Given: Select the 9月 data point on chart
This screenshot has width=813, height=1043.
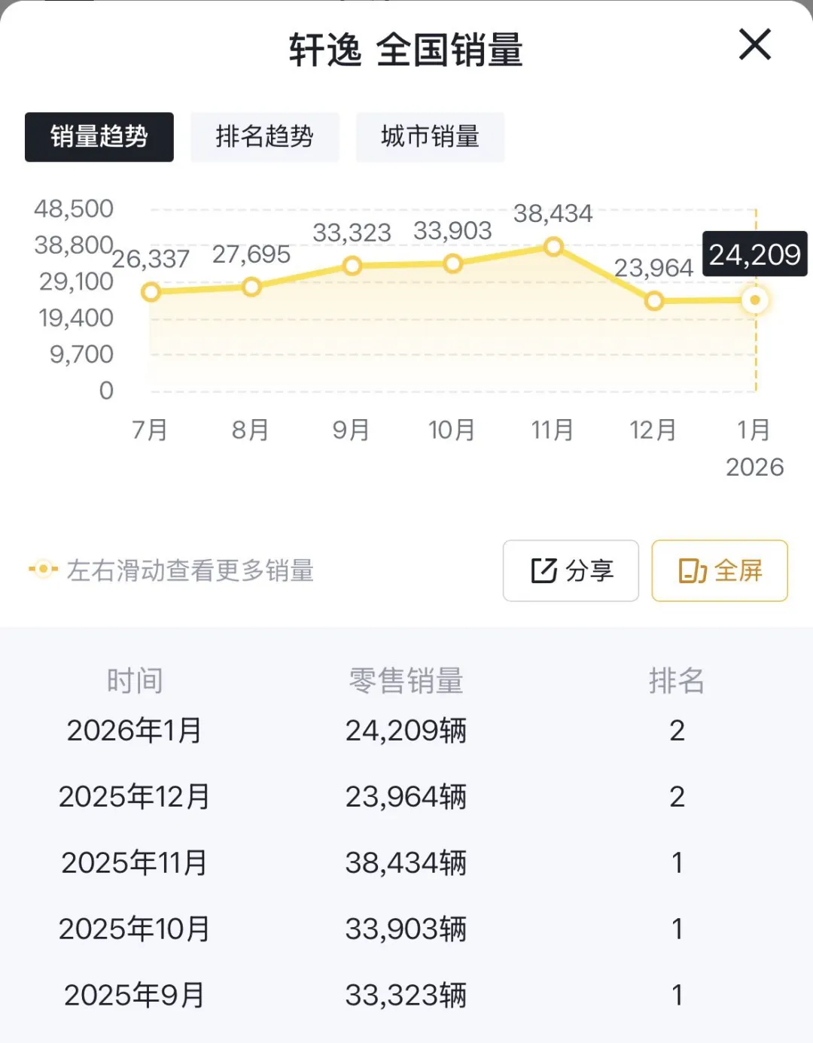Looking at the screenshot, I should [352, 266].
